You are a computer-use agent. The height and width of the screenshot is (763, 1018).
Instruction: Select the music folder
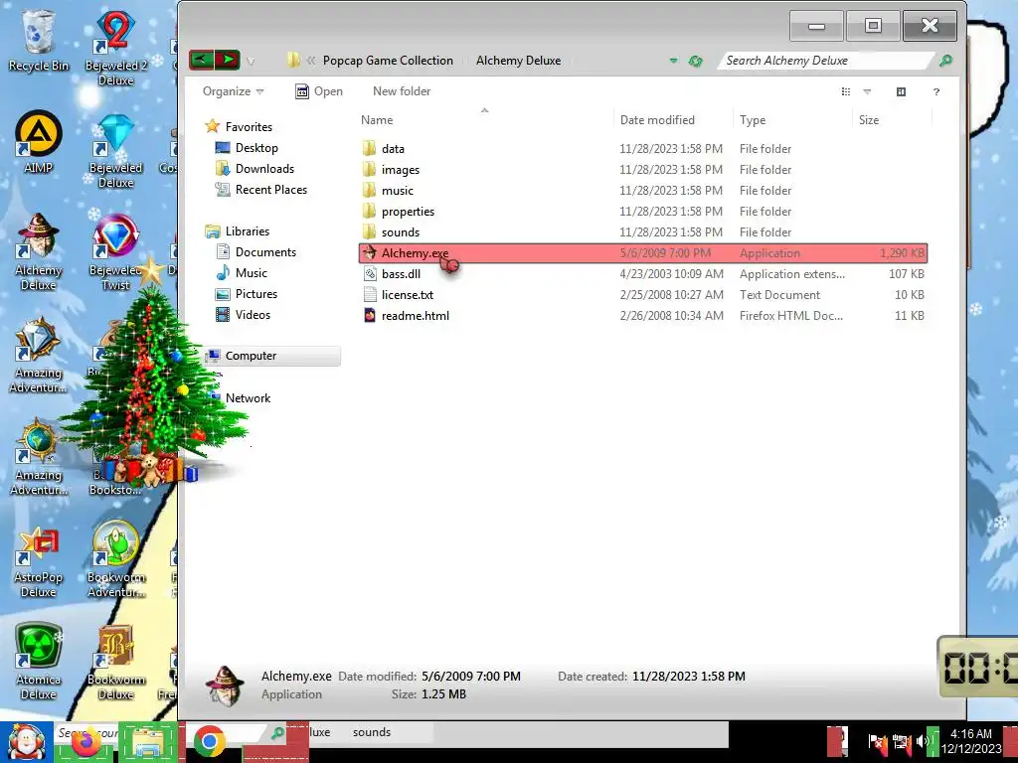[643, 190]
